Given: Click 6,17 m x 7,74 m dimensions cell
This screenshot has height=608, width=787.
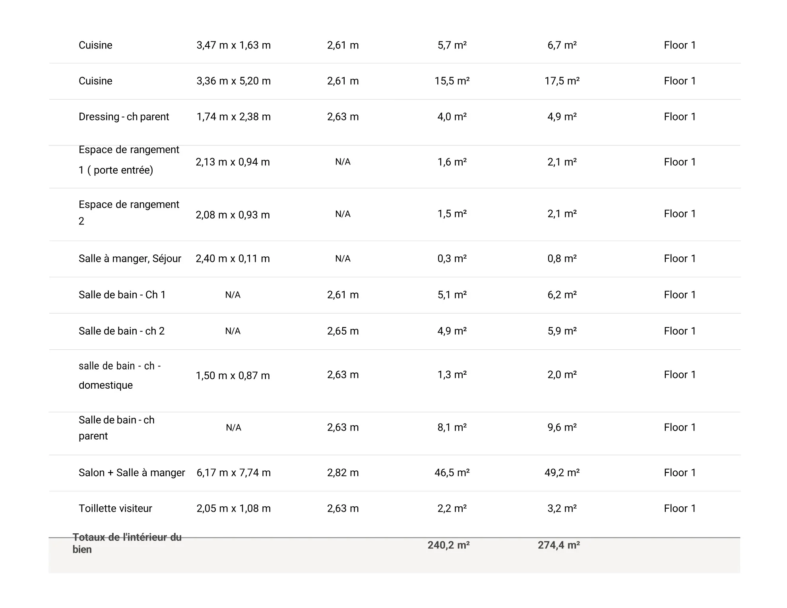Looking at the screenshot, I should [234, 473].
